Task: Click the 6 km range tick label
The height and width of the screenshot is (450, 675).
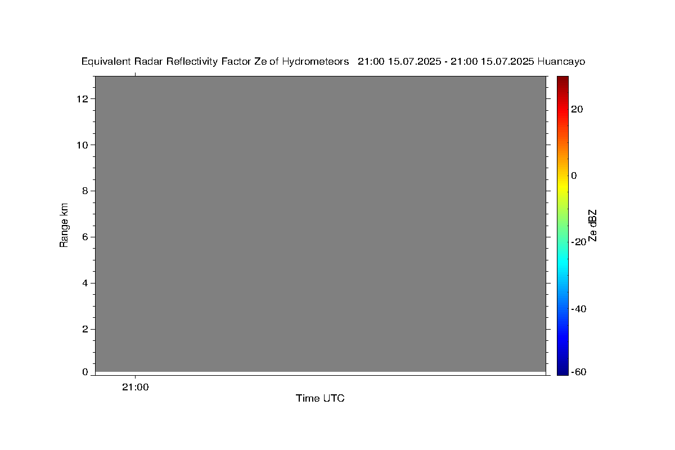Action: coord(85,237)
